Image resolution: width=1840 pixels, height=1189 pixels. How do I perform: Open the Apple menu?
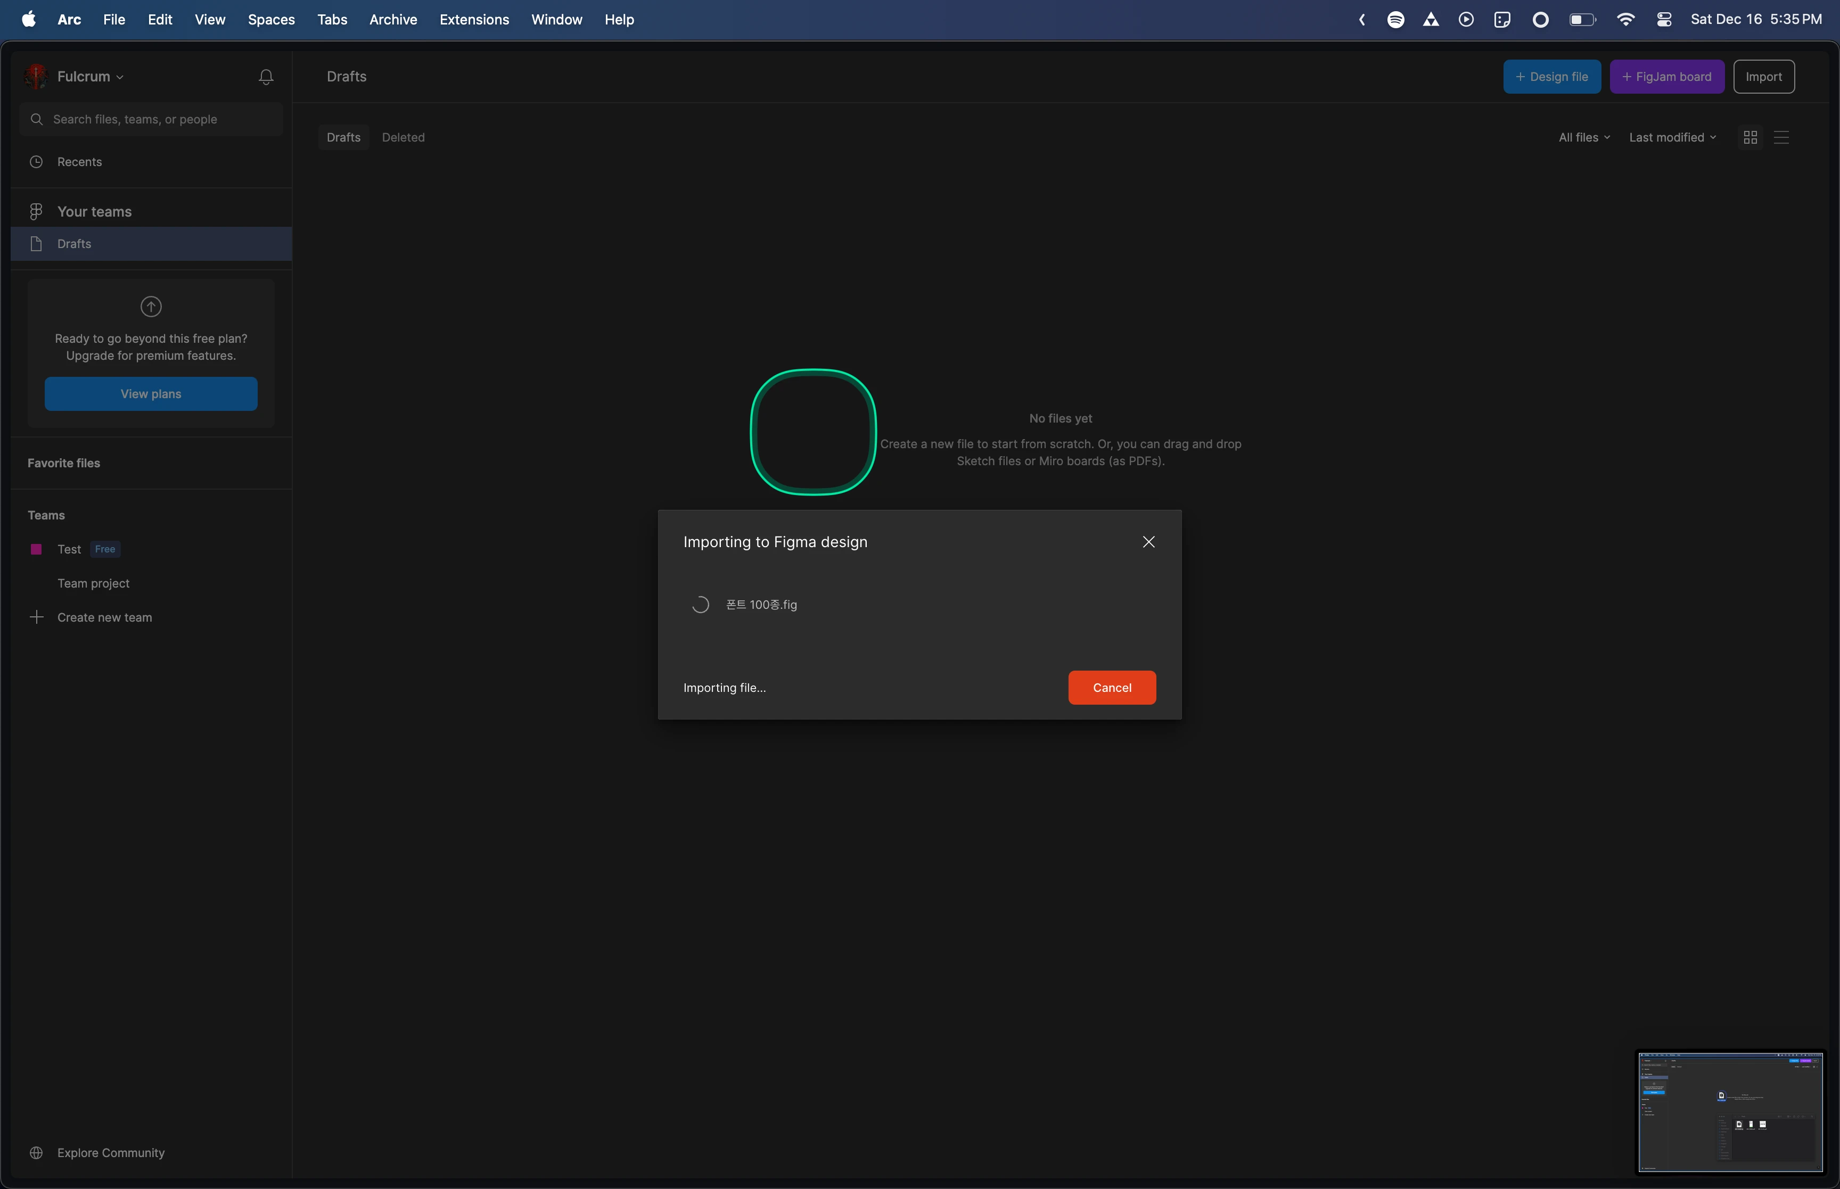pos(29,19)
